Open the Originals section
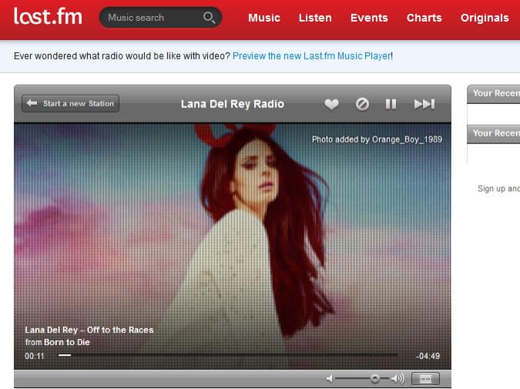 (485, 18)
